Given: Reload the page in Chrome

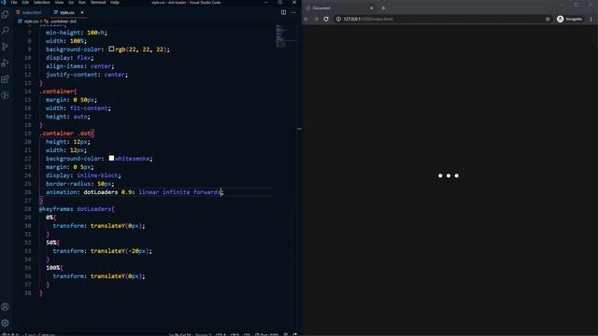Looking at the screenshot, I should (326, 19).
